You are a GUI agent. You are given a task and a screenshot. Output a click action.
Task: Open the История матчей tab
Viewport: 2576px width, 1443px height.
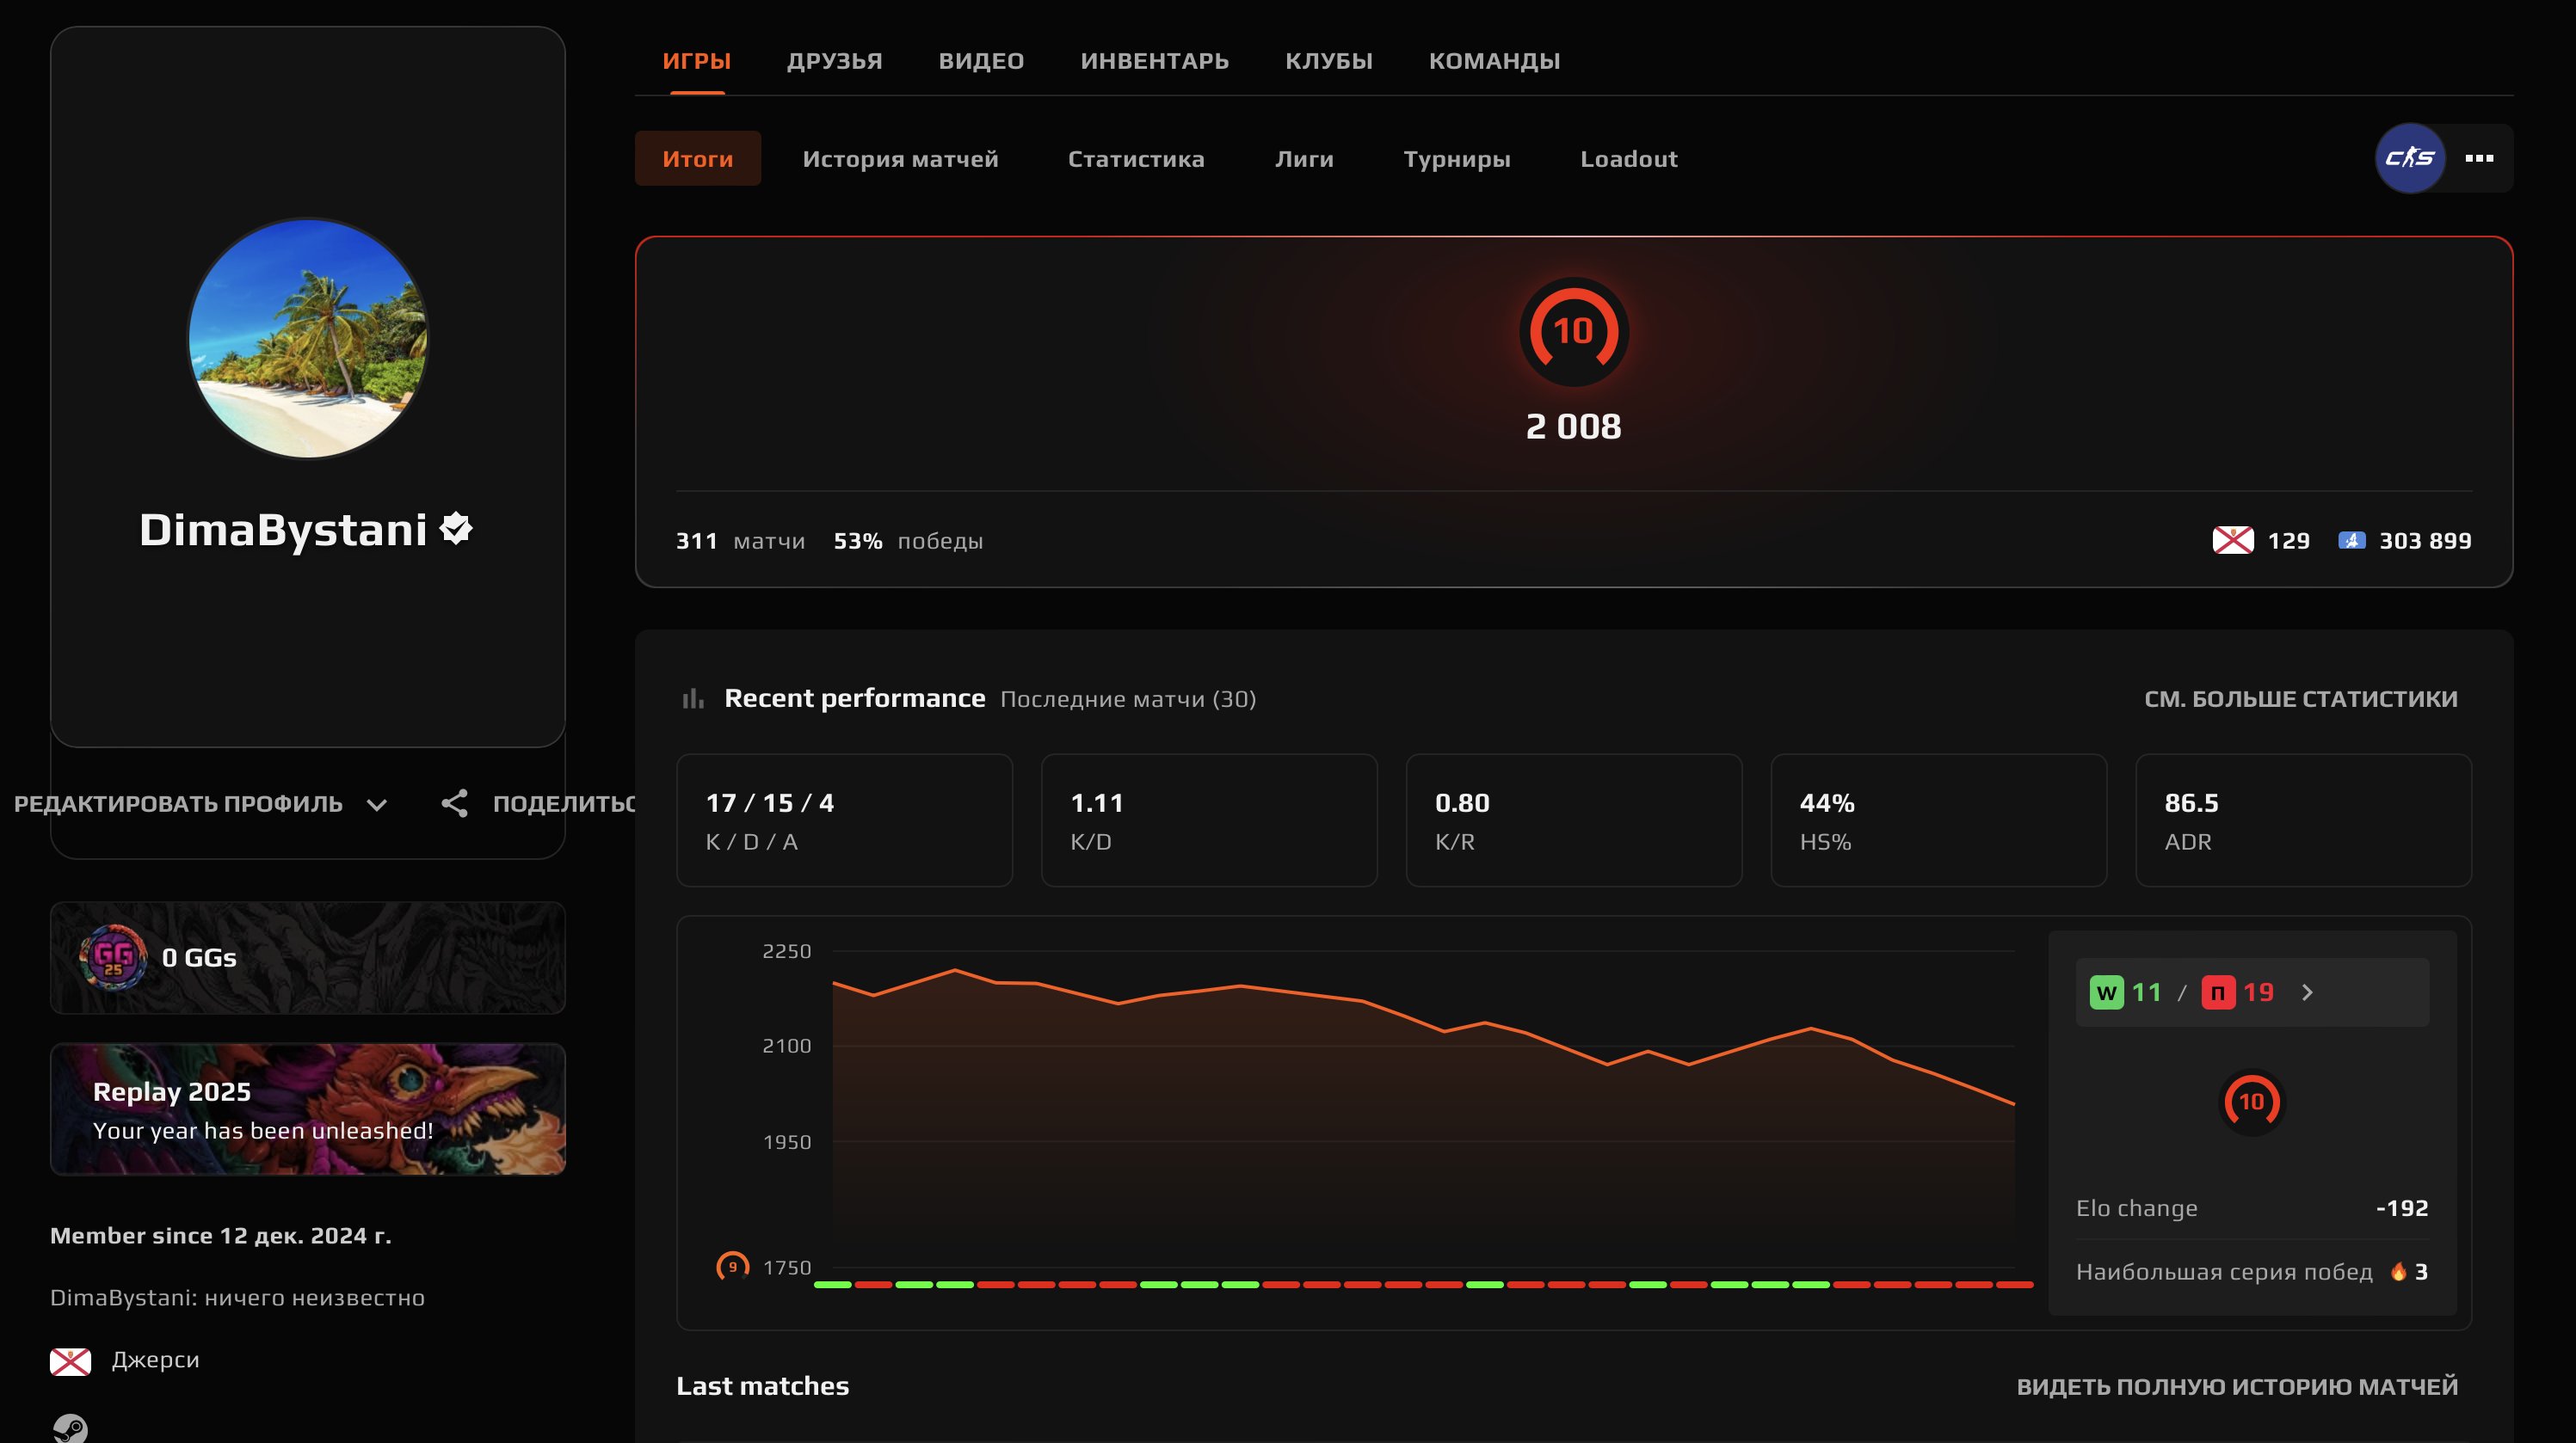point(899,159)
